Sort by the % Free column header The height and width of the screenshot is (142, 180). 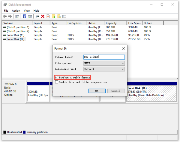click(153, 23)
